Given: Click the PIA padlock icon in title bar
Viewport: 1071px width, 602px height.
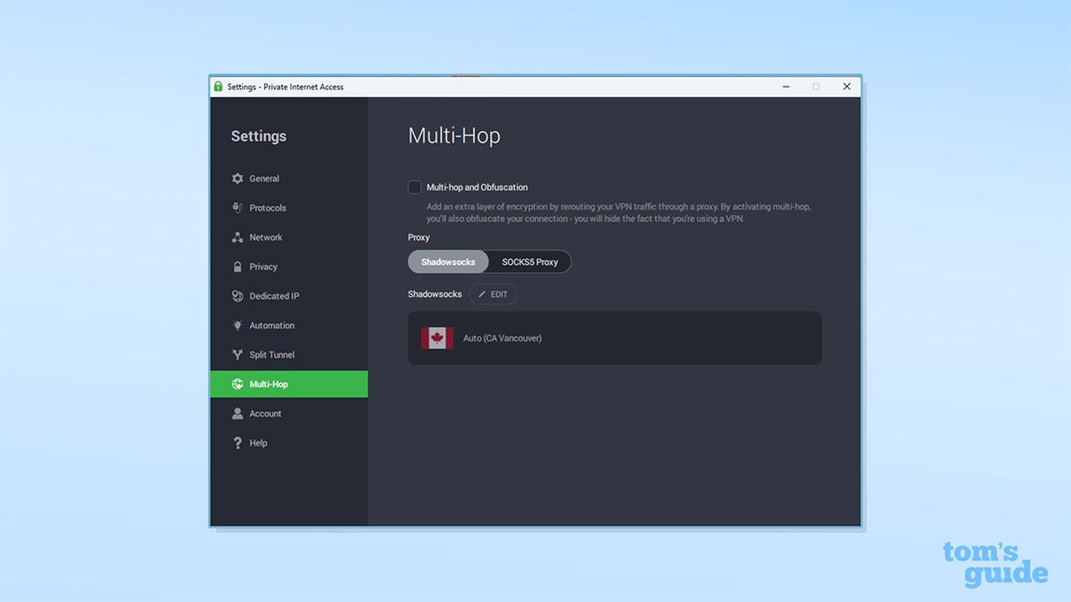Looking at the screenshot, I should pos(219,87).
